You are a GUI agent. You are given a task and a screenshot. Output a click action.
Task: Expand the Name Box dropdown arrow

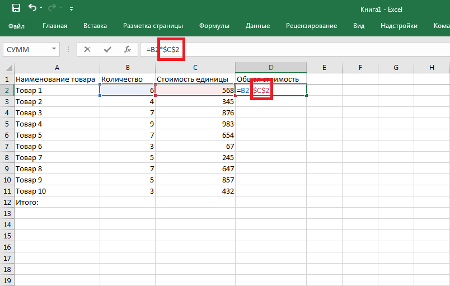[54, 49]
